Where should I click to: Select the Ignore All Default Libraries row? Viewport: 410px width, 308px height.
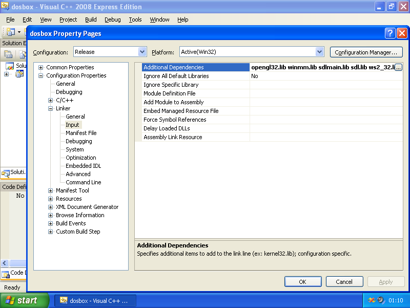176,76
